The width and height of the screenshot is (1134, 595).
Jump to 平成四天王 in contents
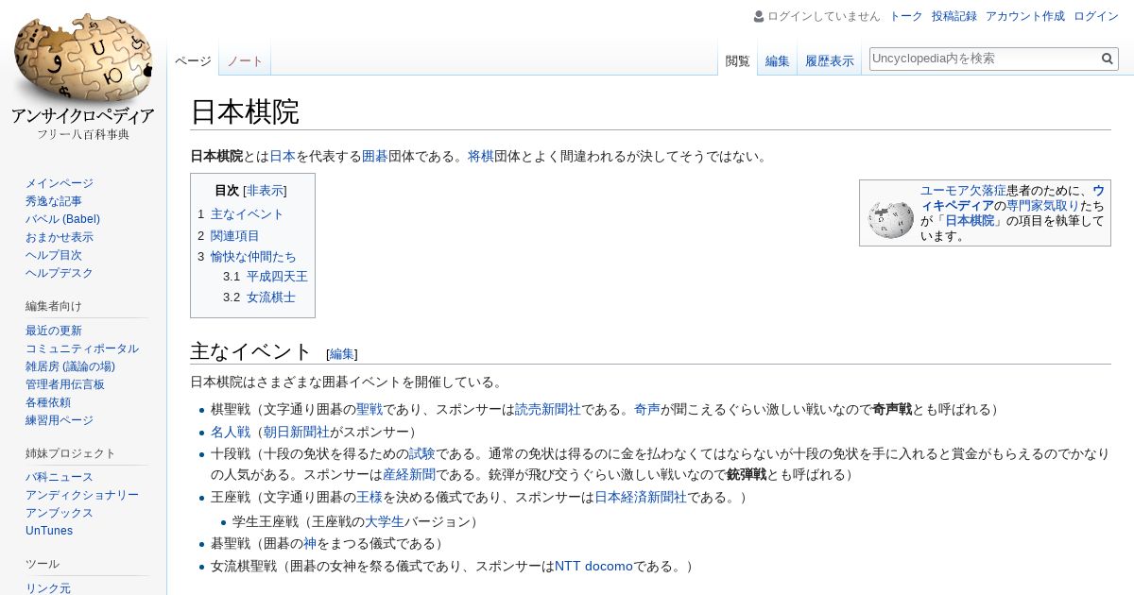click(277, 277)
